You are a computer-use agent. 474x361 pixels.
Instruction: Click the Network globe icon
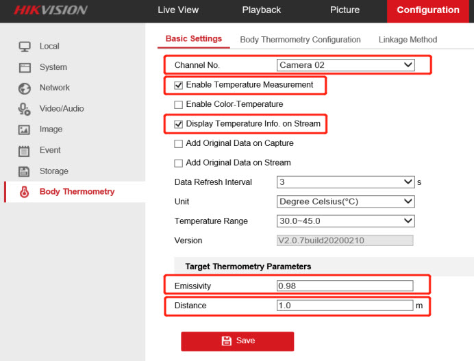pyautogui.click(x=25, y=88)
